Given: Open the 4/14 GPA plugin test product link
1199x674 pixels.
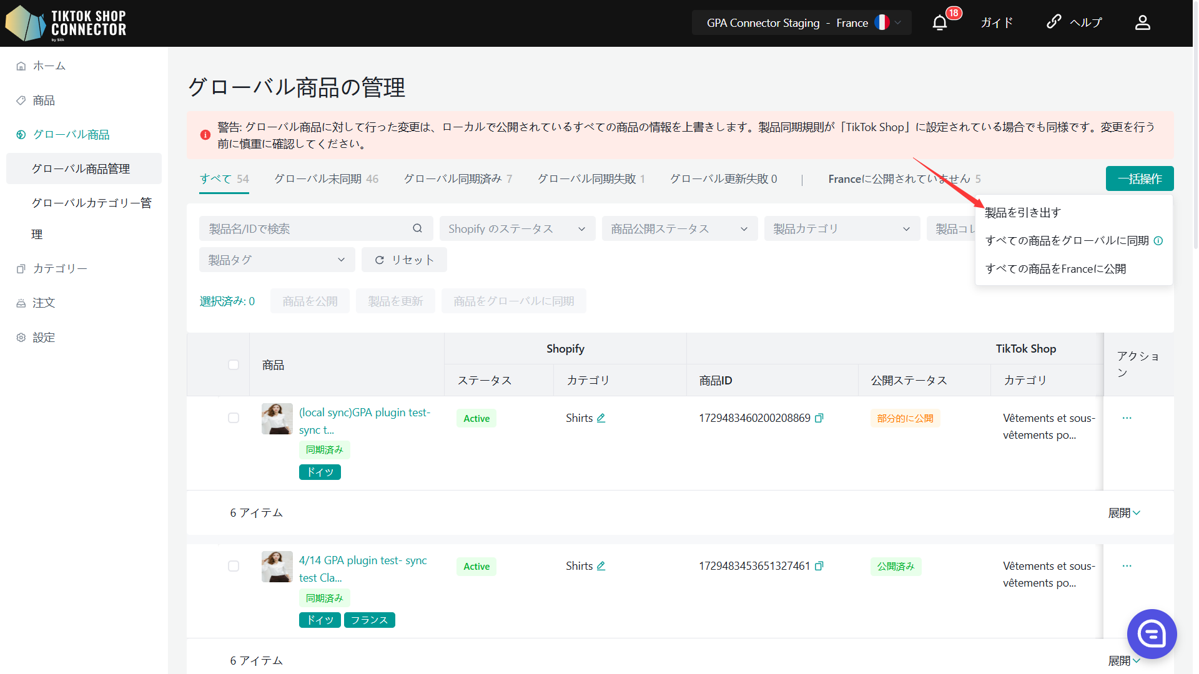Looking at the screenshot, I should tap(363, 569).
